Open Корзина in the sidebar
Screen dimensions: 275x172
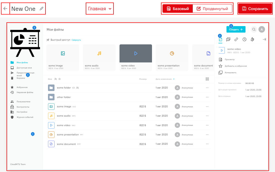pos(20,78)
